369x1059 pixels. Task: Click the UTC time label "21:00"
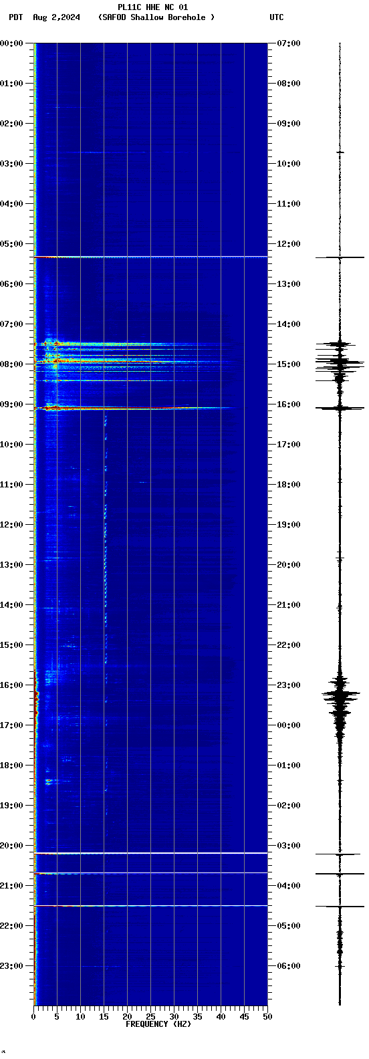coord(289,605)
